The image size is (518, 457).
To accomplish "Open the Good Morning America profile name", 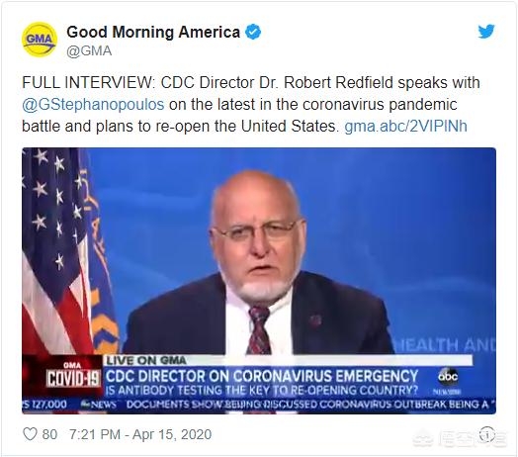I will click(153, 32).
